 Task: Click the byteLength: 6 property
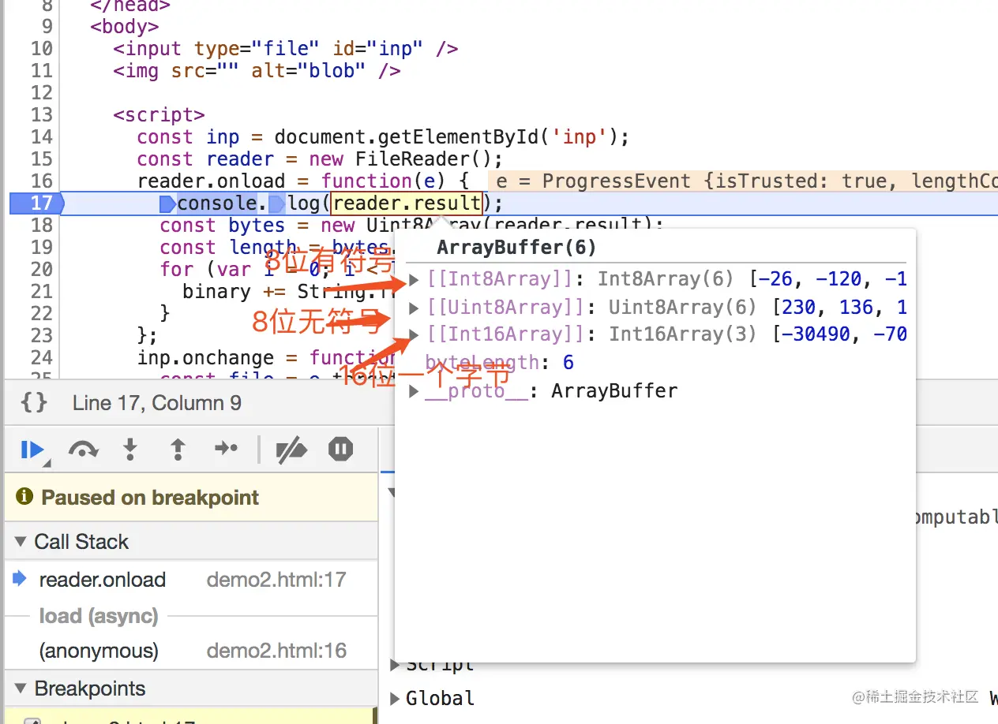499,363
